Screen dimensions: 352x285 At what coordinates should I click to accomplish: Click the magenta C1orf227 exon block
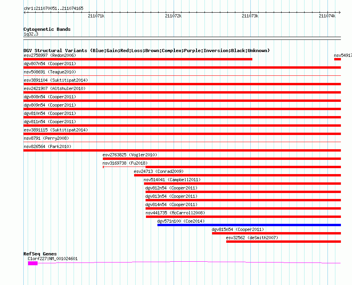(x=33, y=263)
